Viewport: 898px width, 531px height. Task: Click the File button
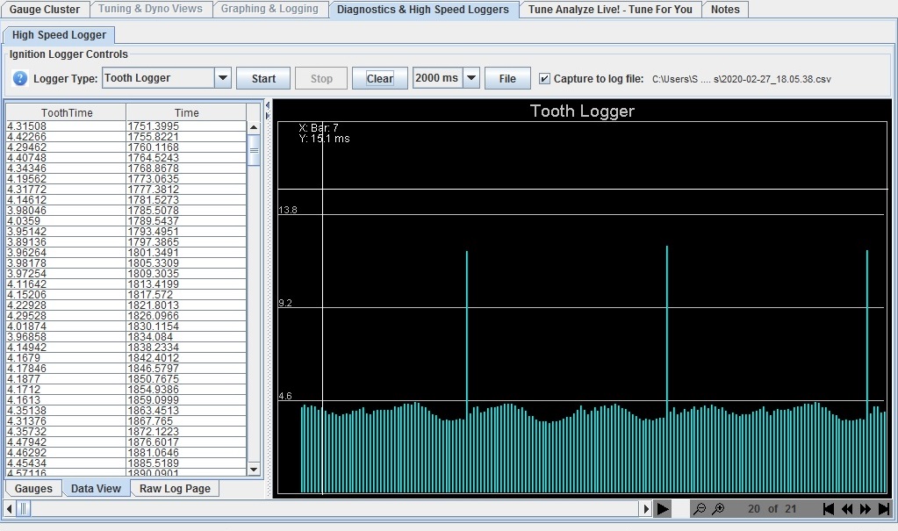[507, 78]
